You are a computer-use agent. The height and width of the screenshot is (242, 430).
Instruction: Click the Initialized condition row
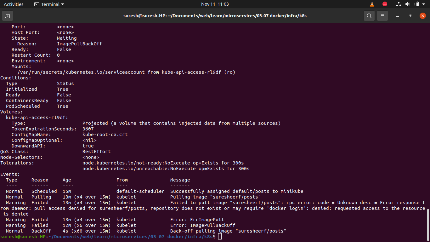tap(37, 89)
